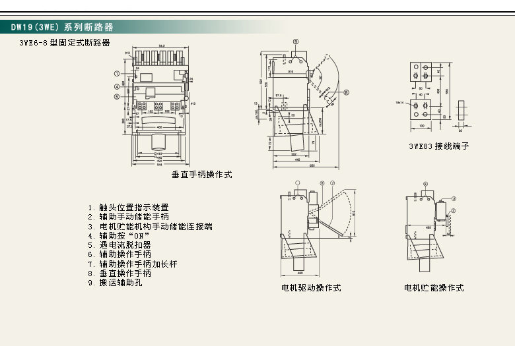Click callout circle 4 beside front view

tap(117, 86)
